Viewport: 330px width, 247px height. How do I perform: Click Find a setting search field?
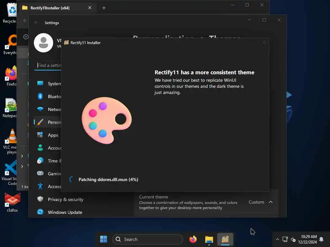coord(48,65)
